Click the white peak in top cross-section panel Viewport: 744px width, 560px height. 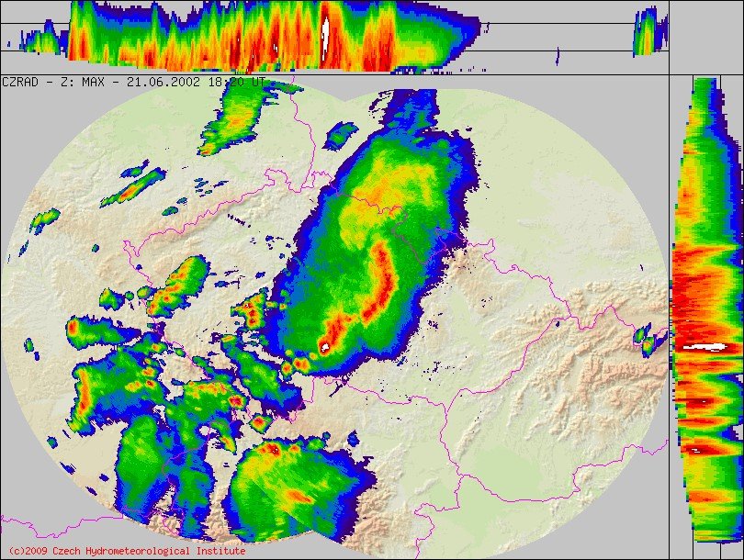click(x=326, y=28)
